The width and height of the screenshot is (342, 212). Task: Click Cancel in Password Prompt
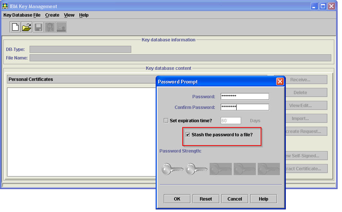click(235, 199)
